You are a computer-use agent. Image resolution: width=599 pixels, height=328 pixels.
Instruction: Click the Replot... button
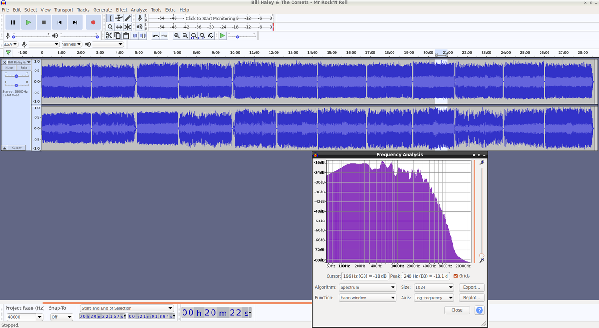click(x=471, y=298)
